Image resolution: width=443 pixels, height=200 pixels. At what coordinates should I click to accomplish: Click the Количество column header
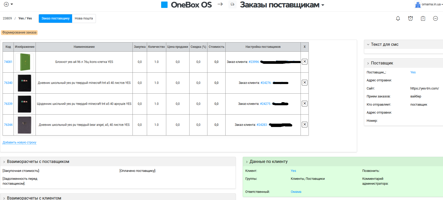click(x=157, y=47)
